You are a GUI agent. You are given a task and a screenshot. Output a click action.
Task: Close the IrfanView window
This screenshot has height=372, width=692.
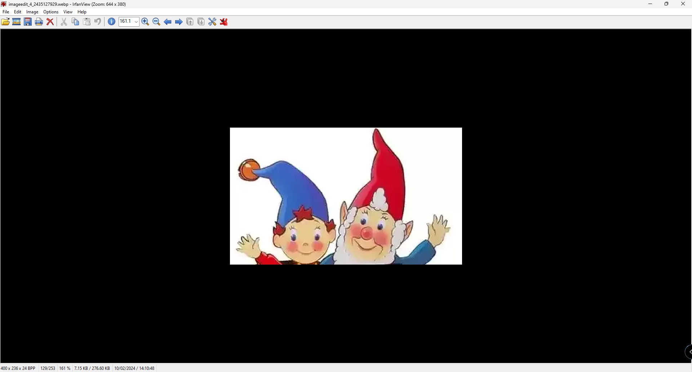683,4
